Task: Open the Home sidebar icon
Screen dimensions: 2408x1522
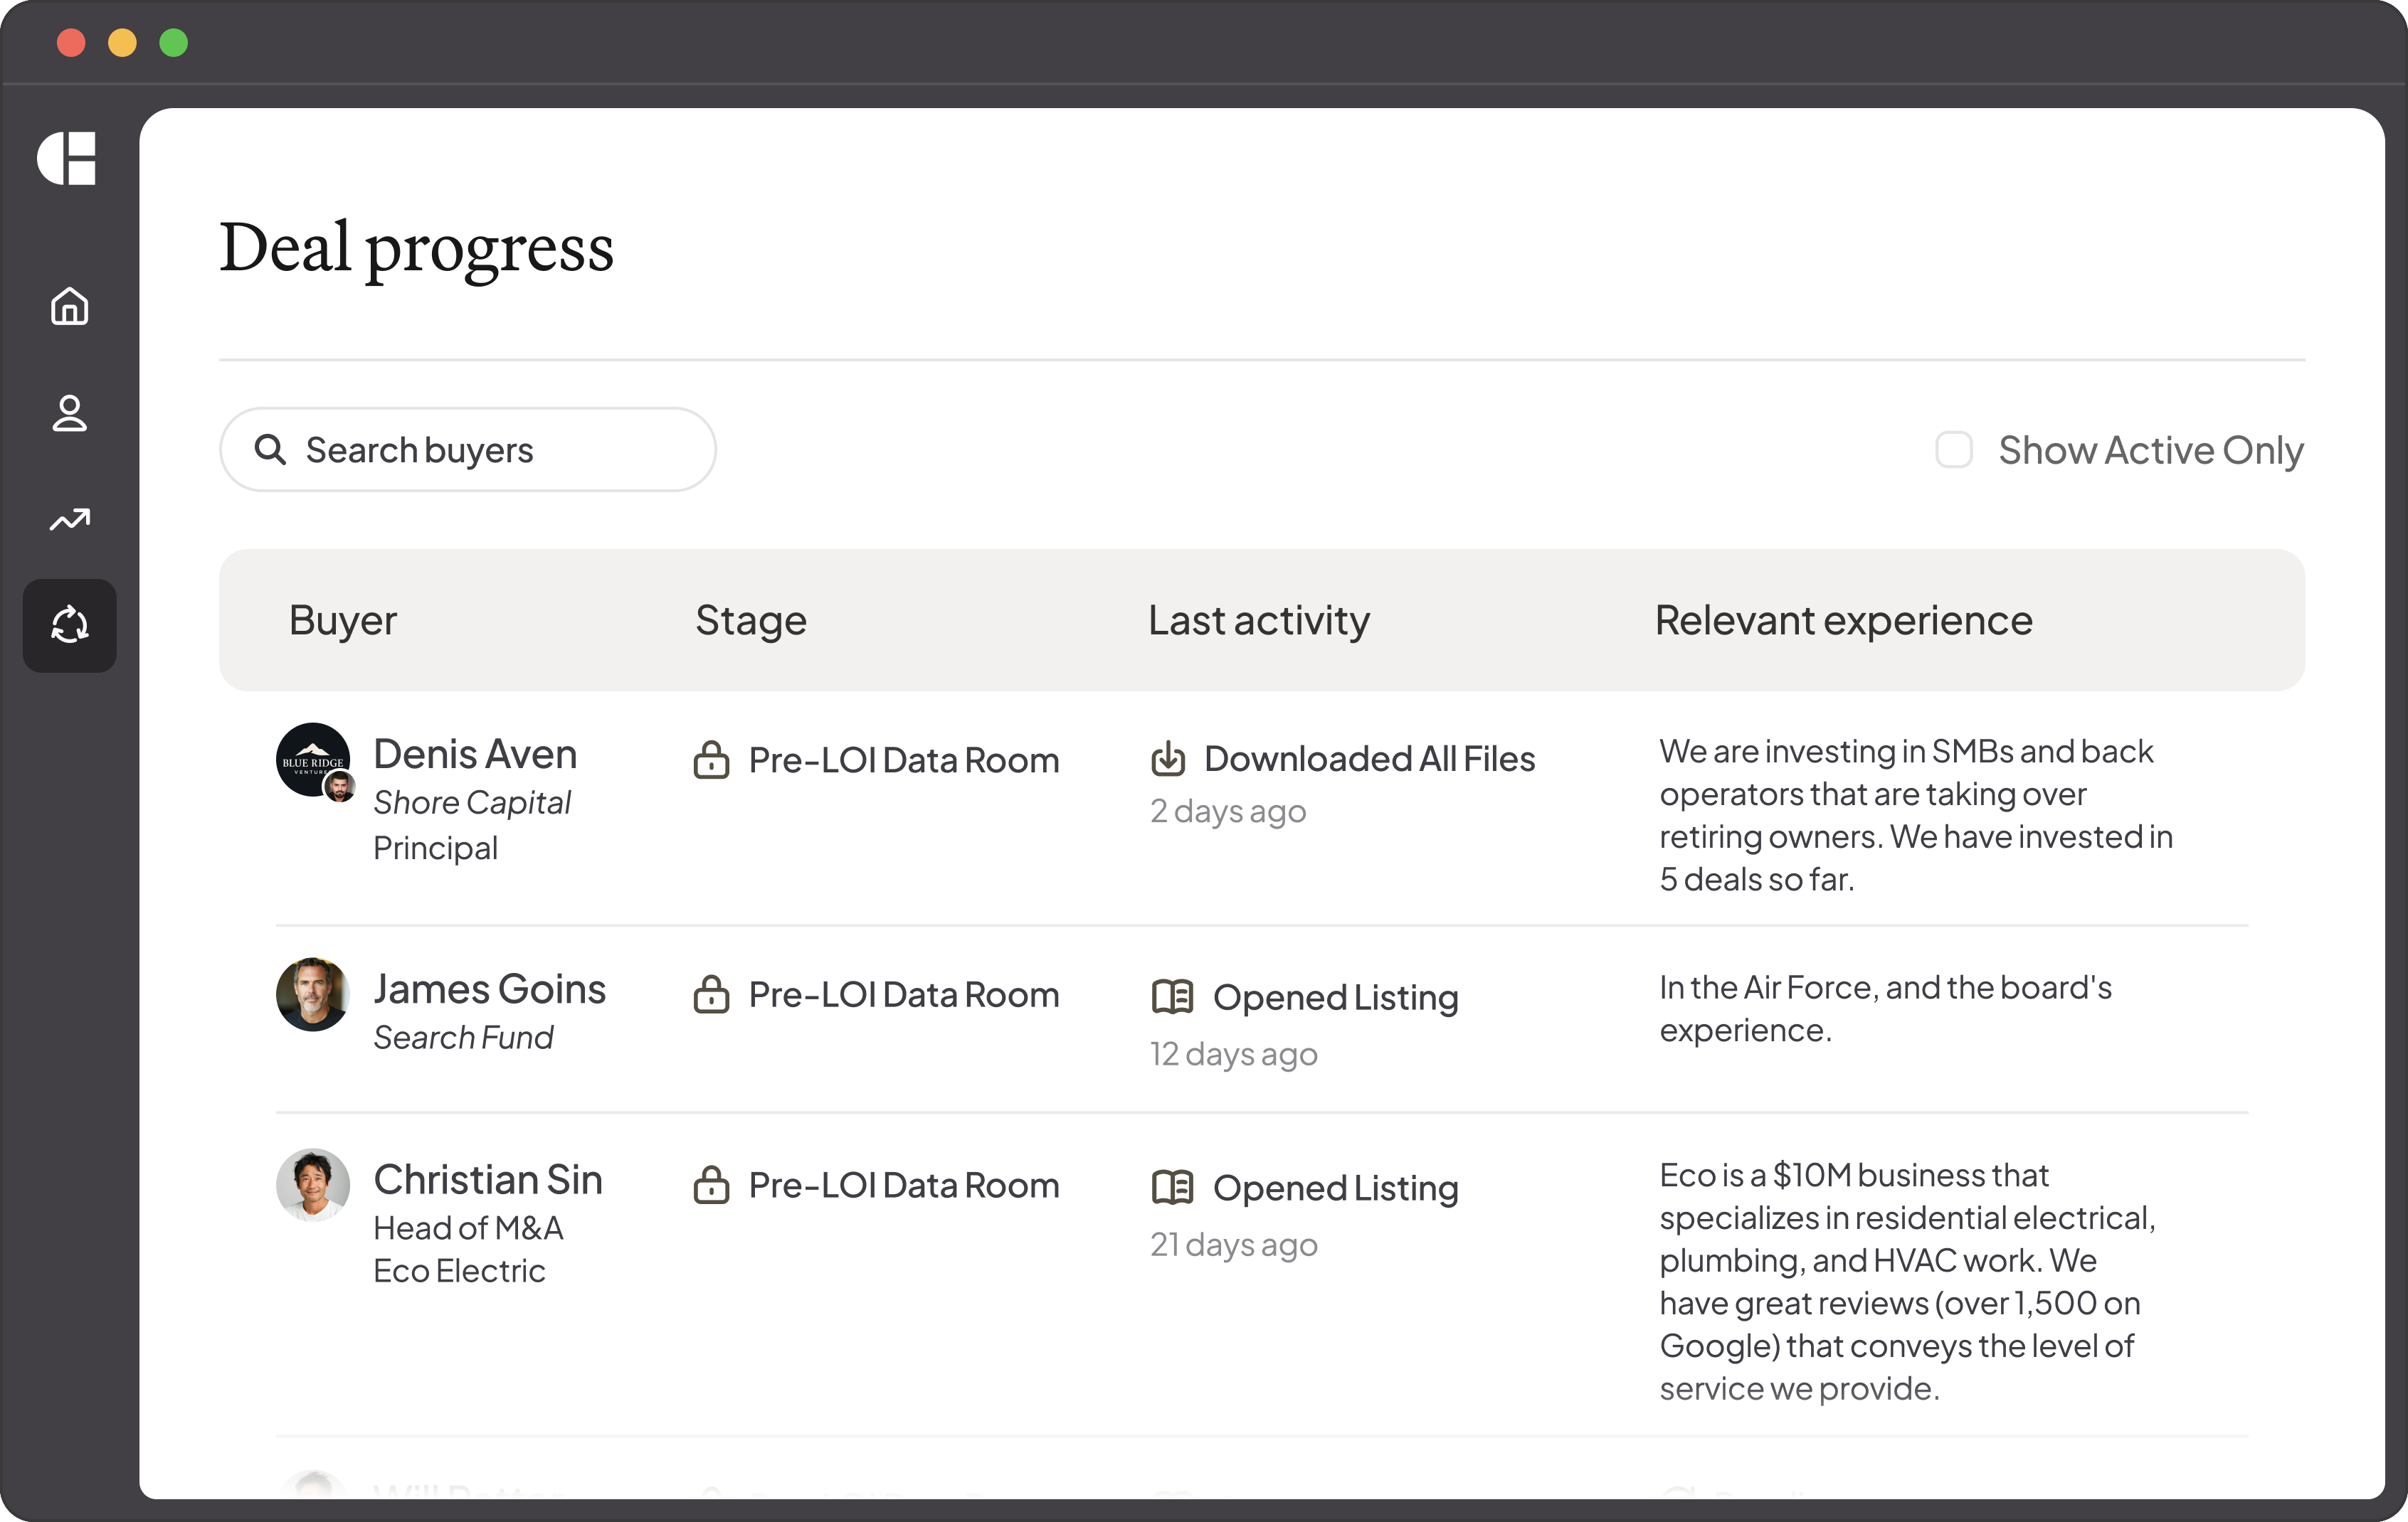Action: [70, 306]
